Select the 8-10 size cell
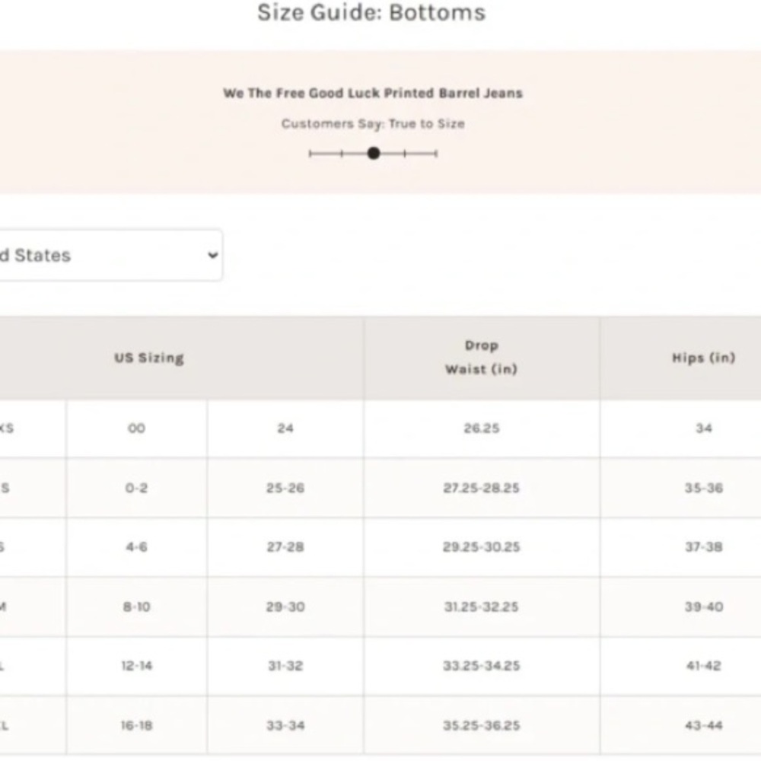 click(x=136, y=607)
